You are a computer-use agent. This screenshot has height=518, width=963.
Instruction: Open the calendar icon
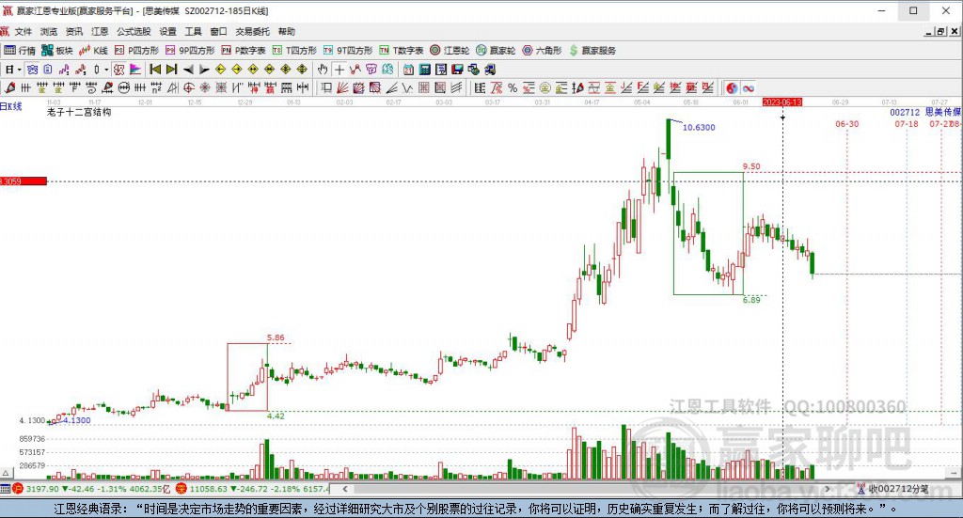click(408, 70)
